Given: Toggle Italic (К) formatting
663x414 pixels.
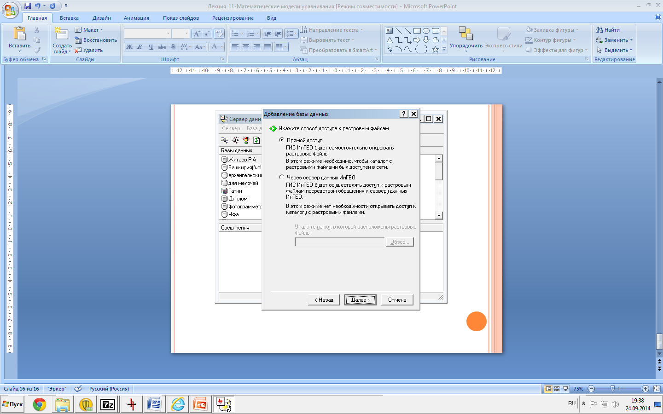Looking at the screenshot, I should [140, 46].
